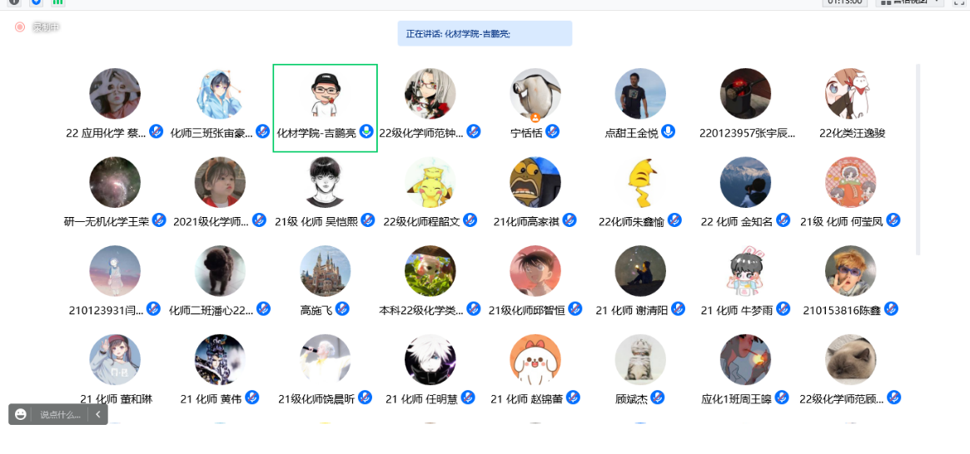Screen dimensions: 970x454
Task: Click the participant grid vertical scrollbar
Action: (918, 160)
